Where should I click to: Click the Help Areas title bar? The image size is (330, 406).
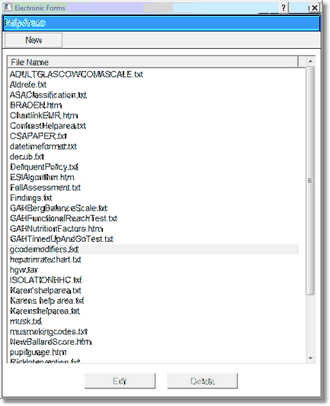pyautogui.click(x=162, y=23)
